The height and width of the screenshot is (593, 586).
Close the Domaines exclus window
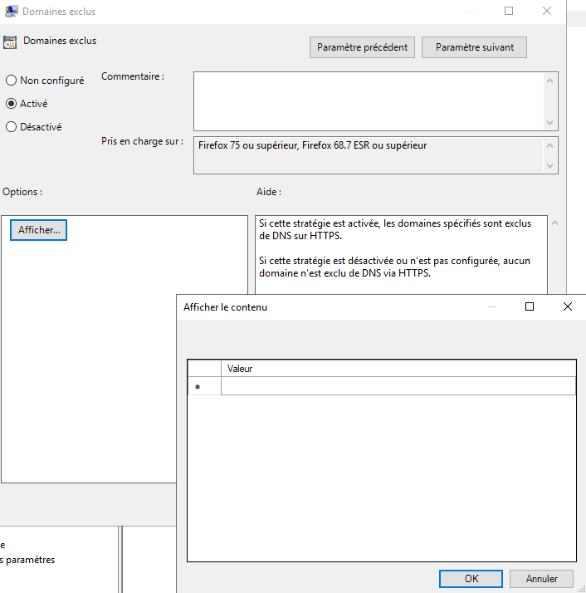[547, 11]
